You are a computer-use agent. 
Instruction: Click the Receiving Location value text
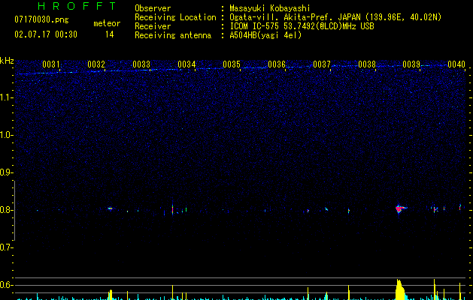(335, 17)
